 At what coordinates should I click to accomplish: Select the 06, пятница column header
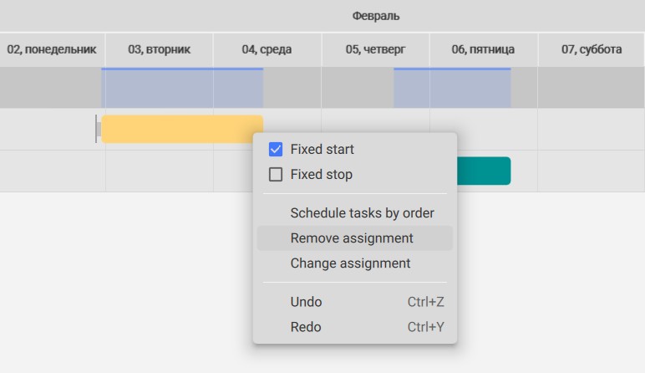pyautogui.click(x=484, y=49)
